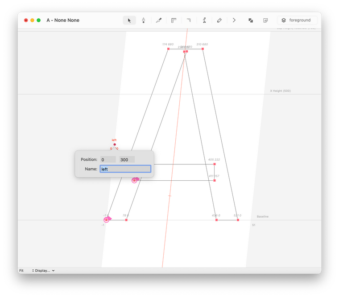Click the X Height (500) label
Screen dimensions: 339x297
coord(280,91)
